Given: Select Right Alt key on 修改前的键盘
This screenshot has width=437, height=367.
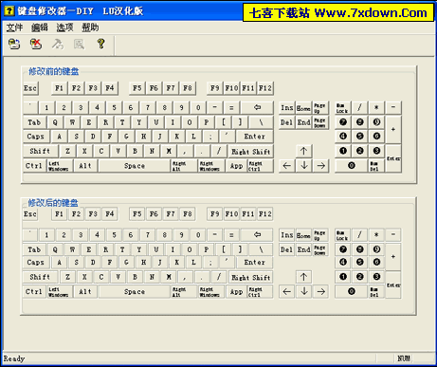Looking at the screenshot, I should point(184,166).
